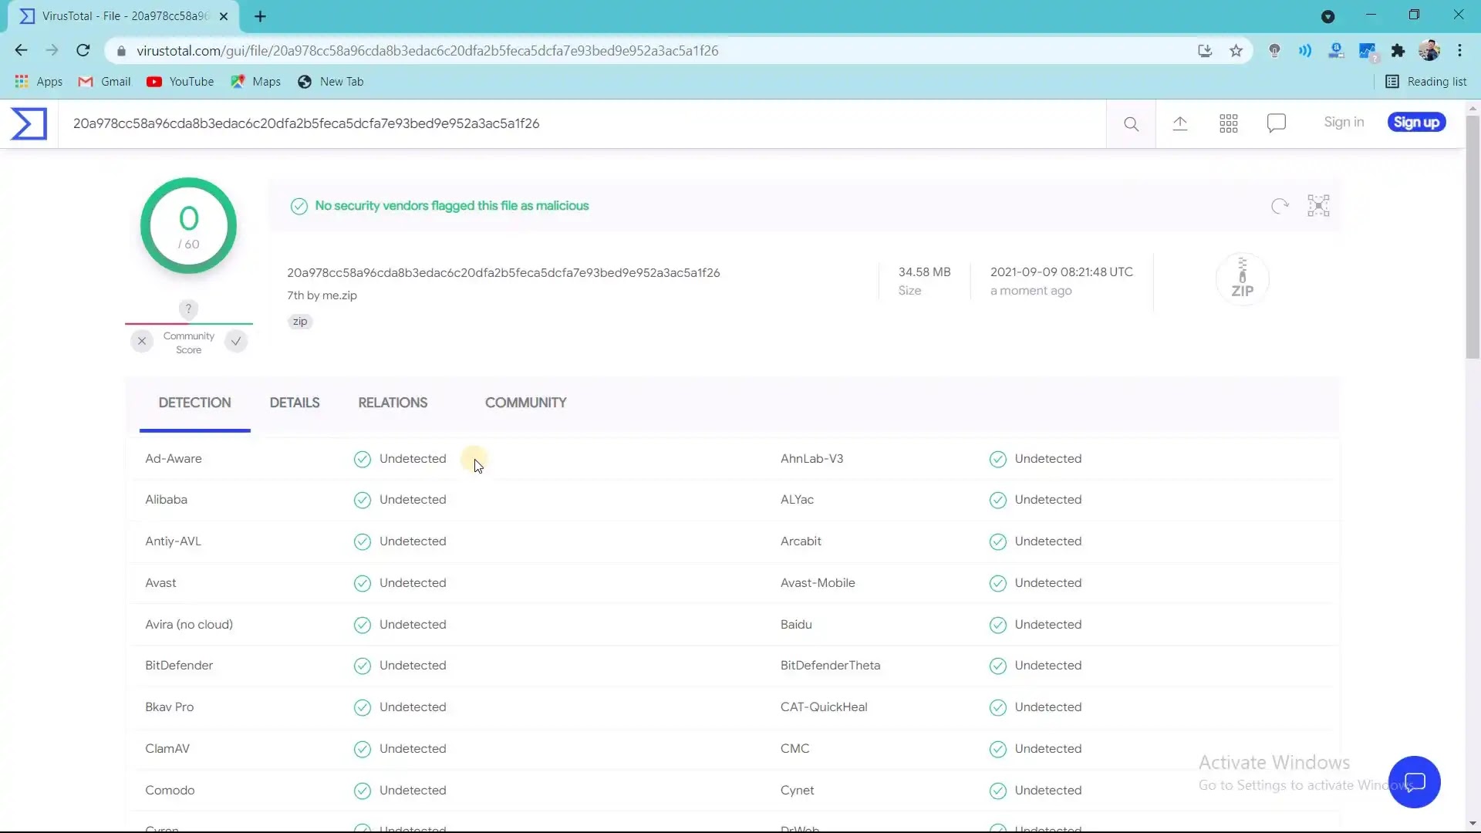Bookmark page with the star icon
This screenshot has width=1481, height=833.
pyautogui.click(x=1236, y=51)
